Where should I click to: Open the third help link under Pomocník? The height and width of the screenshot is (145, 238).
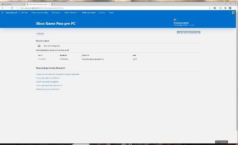pos(47,82)
